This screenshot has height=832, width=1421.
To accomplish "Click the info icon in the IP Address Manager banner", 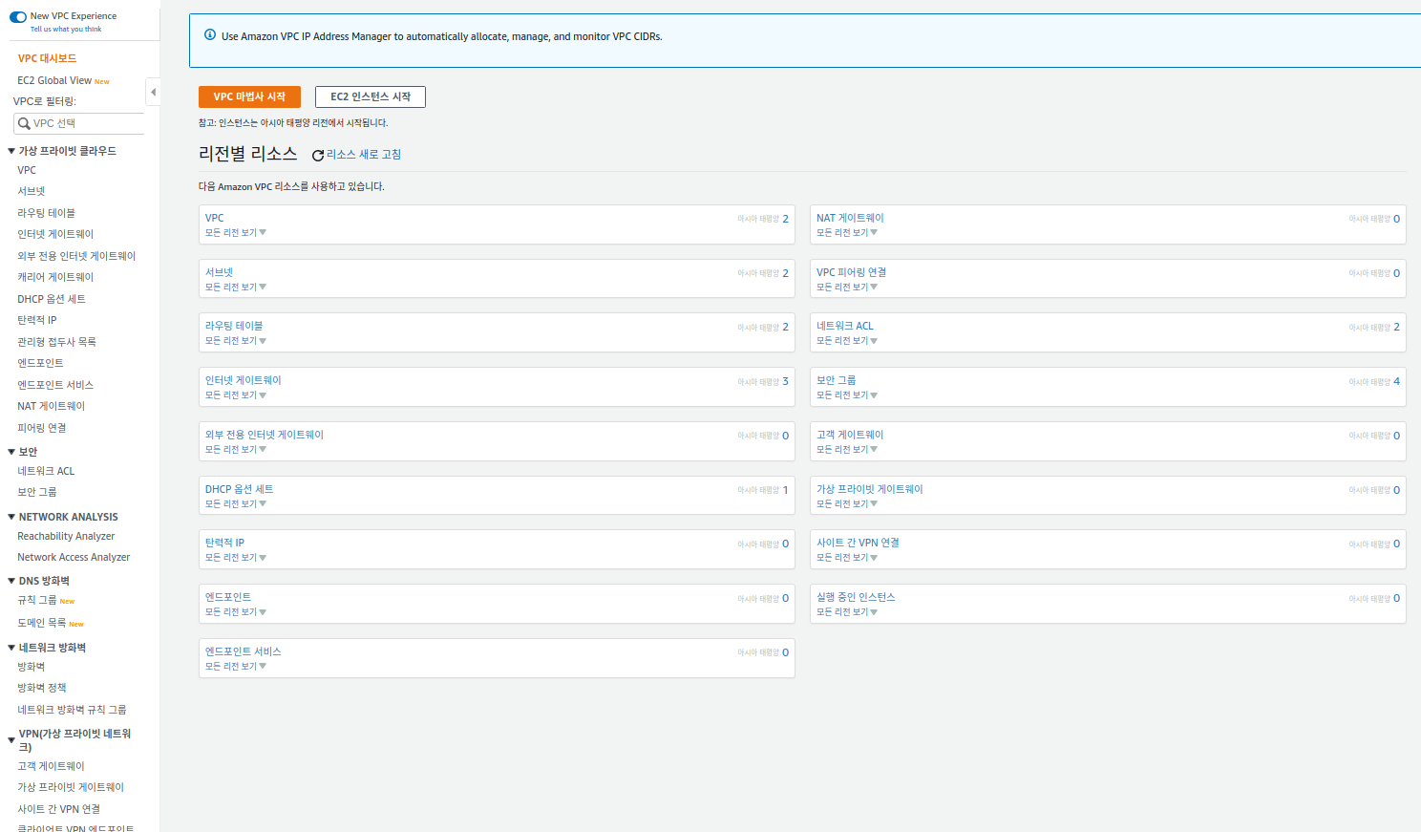I will (x=210, y=34).
